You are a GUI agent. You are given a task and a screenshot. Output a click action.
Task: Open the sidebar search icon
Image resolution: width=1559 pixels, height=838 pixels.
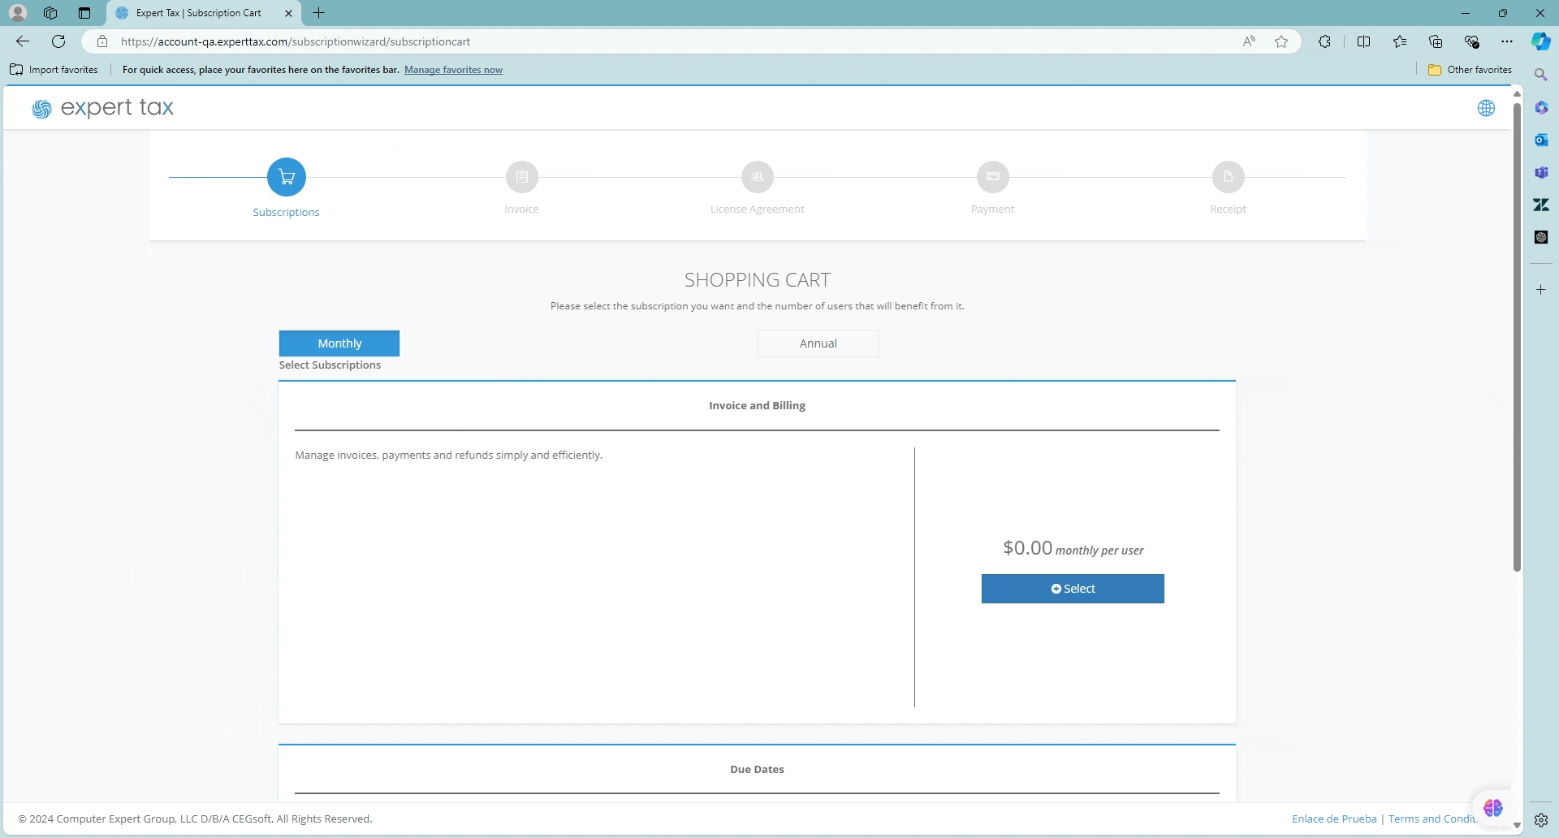click(x=1540, y=74)
